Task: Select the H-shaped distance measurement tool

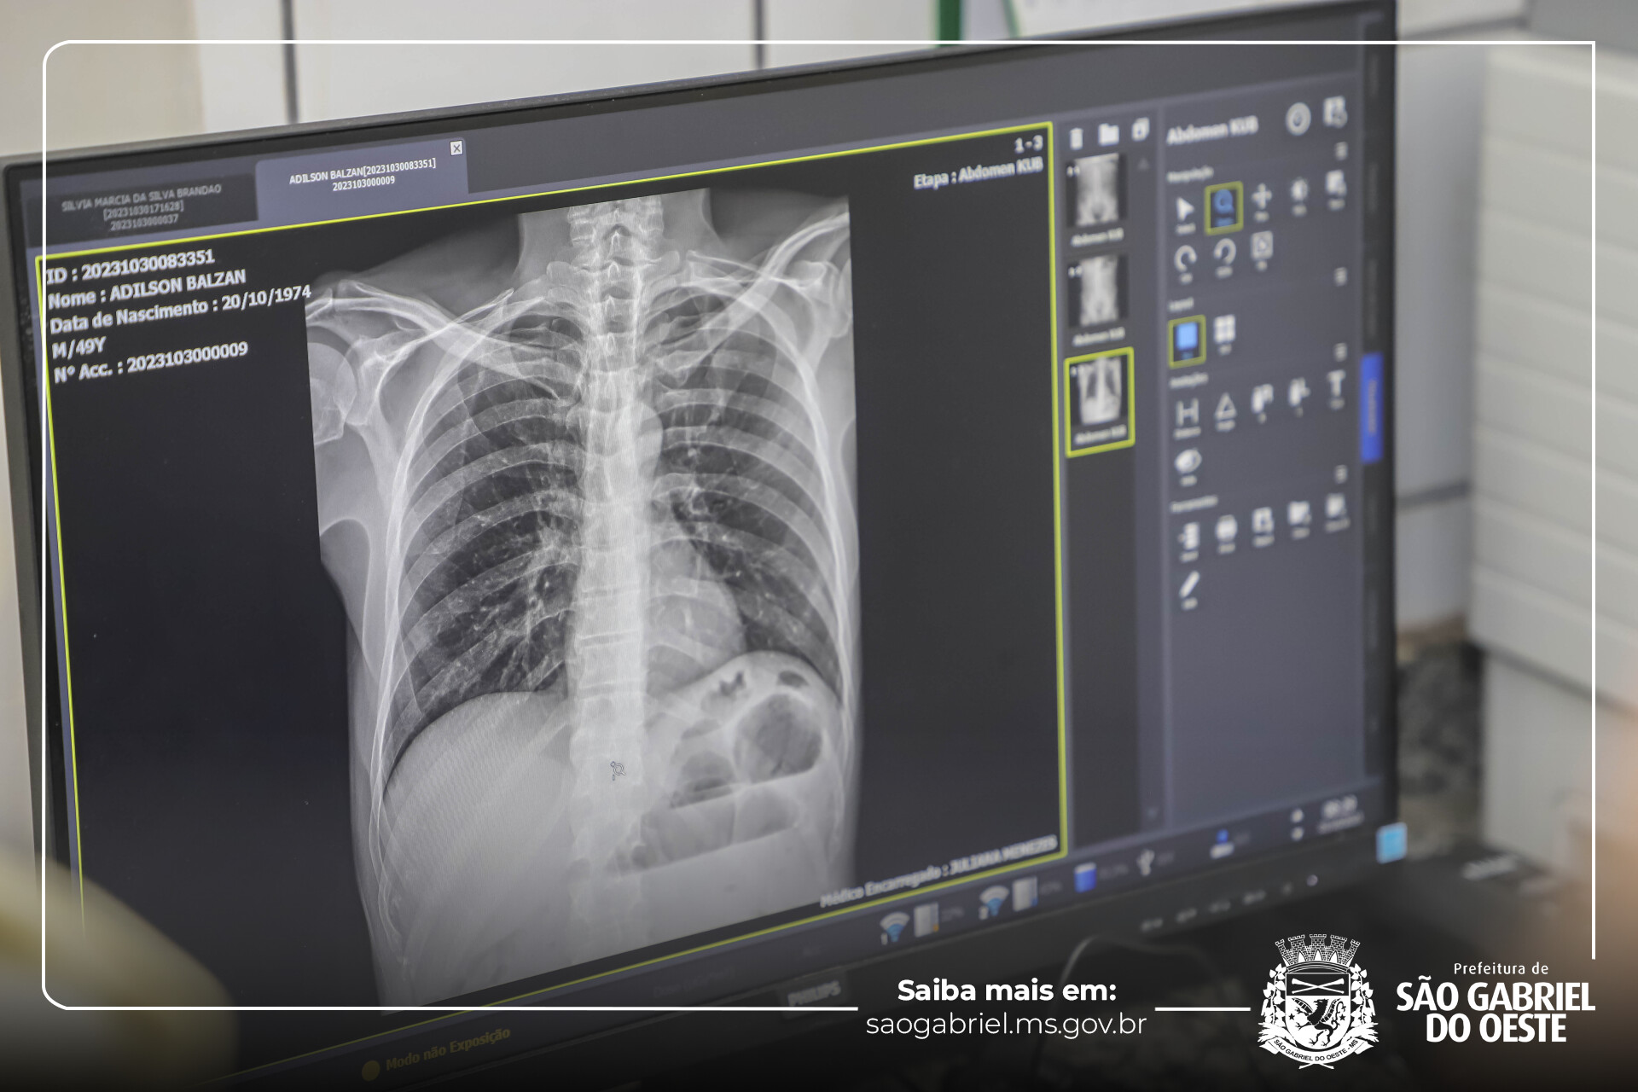Action: (x=1187, y=417)
